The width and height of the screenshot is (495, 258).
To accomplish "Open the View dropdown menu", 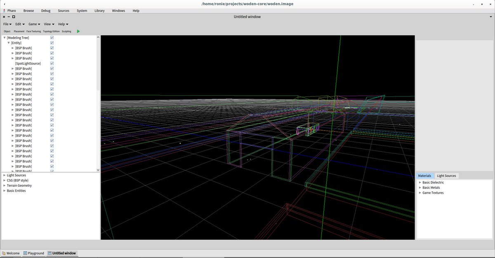I will pos(49,24).
